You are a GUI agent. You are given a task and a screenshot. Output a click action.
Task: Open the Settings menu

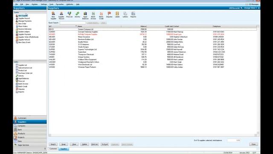[x=44, y=4]
